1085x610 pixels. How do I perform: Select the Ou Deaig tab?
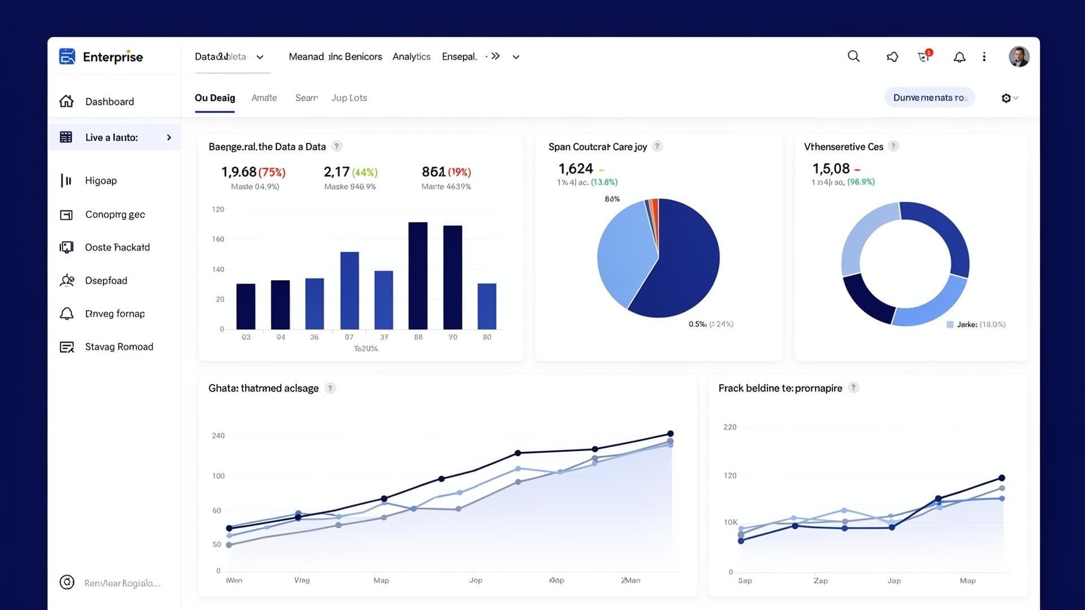[x=215, y=98]
